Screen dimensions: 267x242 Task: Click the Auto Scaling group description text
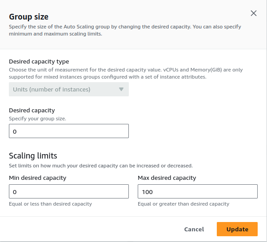pyautogui.click(x=125, y=30)
